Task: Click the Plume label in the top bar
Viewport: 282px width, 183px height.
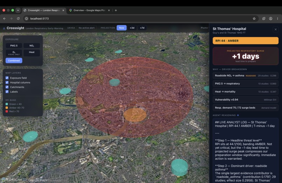Action: click(204, 28)
